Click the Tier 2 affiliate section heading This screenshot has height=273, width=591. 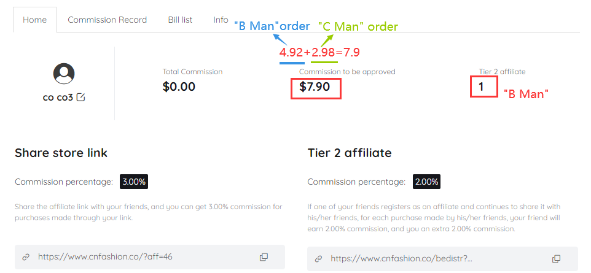(x=350, y=153)
